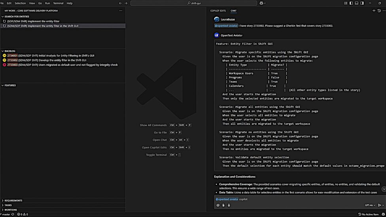This screenshot has width=386, height=217.
Task: Click user story icon for item 2733002
Action: click(x=4, y=60)
